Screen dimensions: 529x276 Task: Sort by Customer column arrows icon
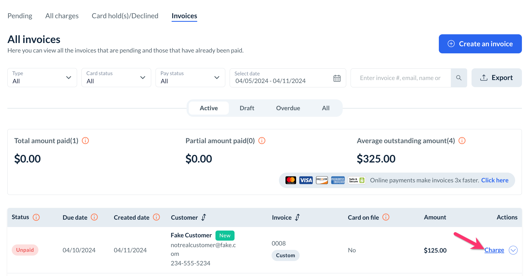point(204,217)
